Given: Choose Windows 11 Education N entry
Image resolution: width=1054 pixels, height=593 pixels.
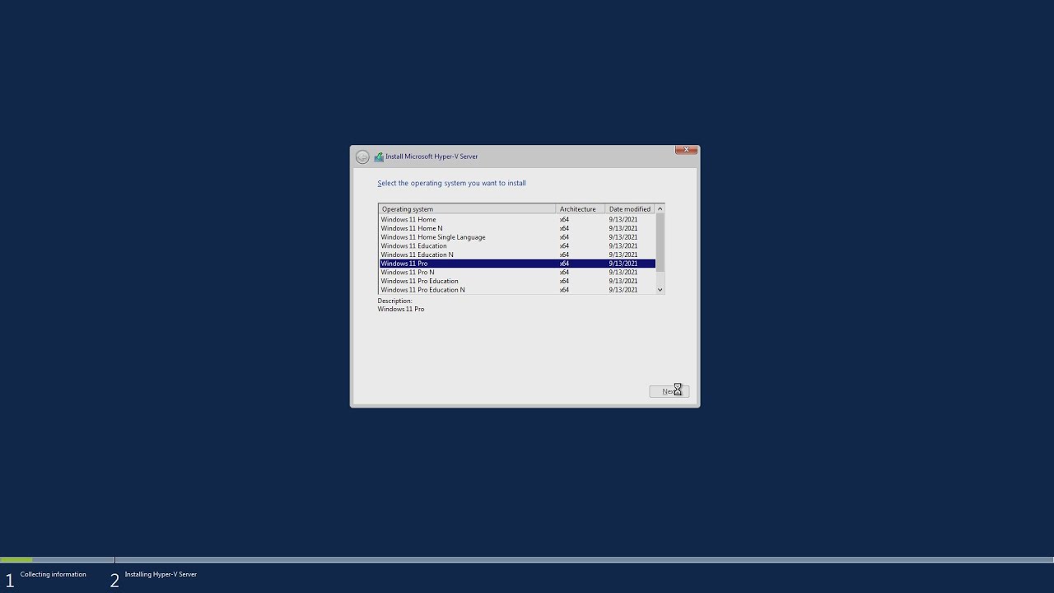Looking at the screenshot, I should [x=517, y=254].
